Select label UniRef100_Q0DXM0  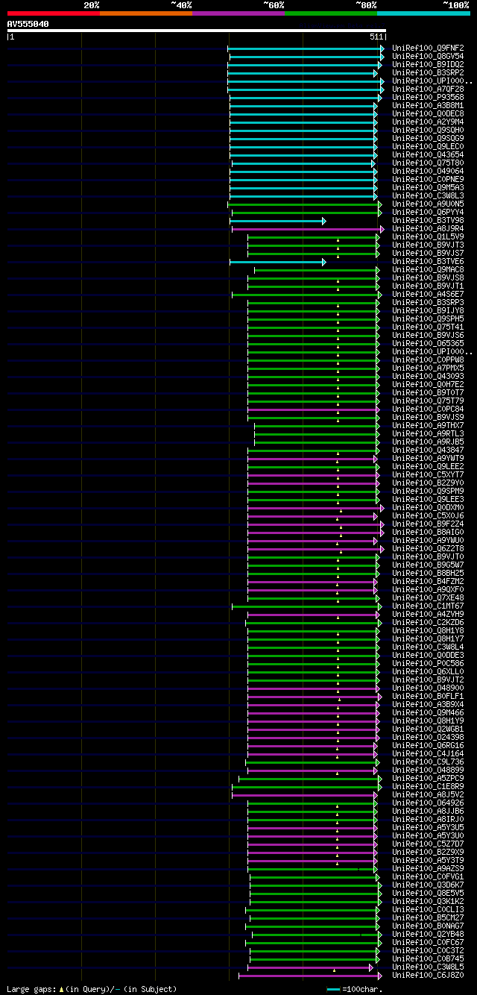coord(429,507)
